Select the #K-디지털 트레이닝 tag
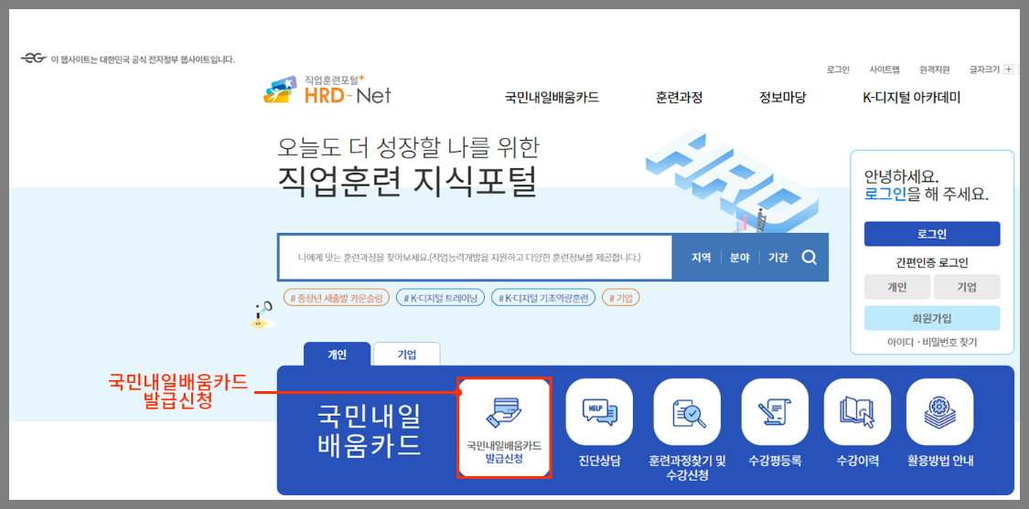 (440, 298)
